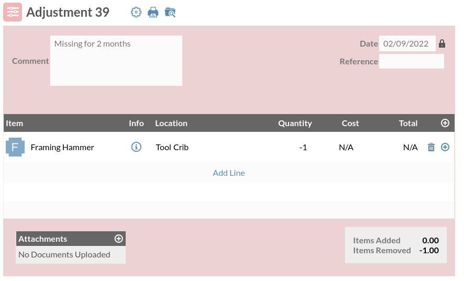Add a line via header plus icon
Viewport: 464px width, 281px height.
point(445,123)
